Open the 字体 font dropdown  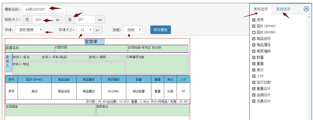click(x=29, y=30)
